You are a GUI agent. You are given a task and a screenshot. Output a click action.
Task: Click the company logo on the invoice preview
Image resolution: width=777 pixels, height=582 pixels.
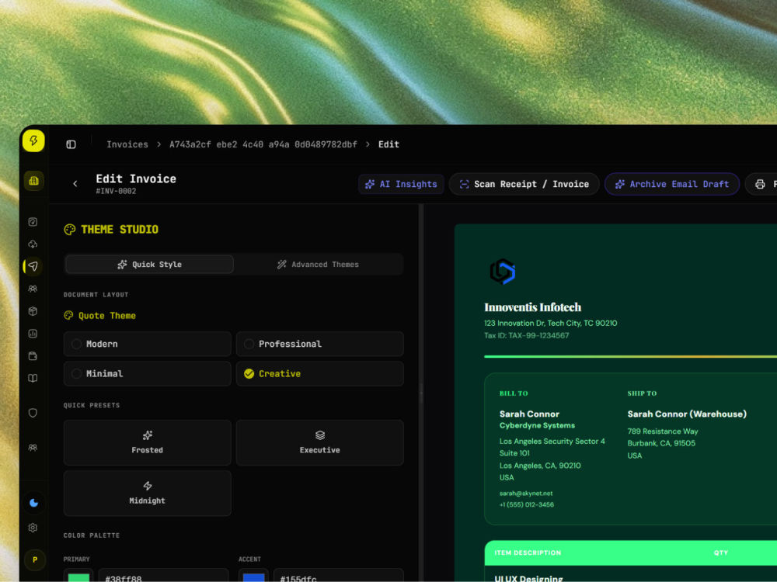503,272
